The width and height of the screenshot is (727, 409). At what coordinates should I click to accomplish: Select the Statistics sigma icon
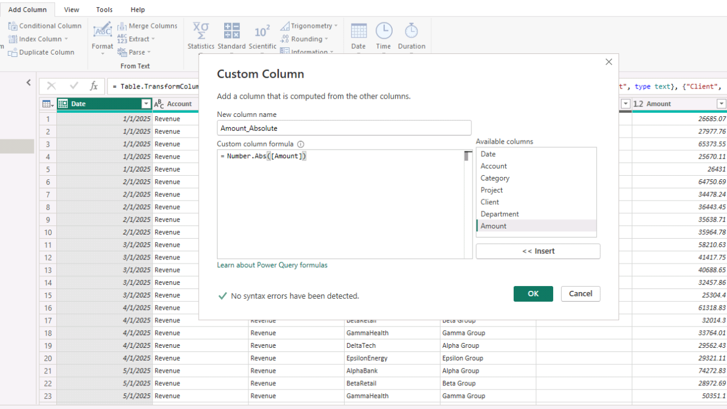(201, 31)
